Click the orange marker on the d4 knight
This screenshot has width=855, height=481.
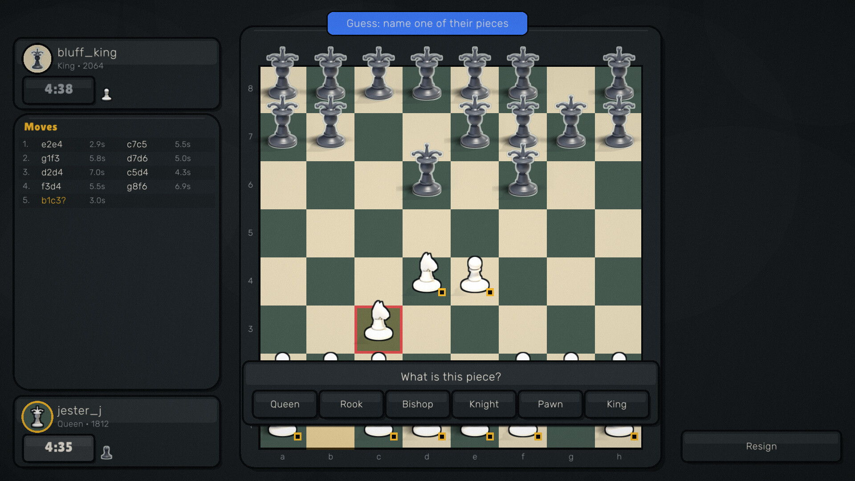click(442, 292)
